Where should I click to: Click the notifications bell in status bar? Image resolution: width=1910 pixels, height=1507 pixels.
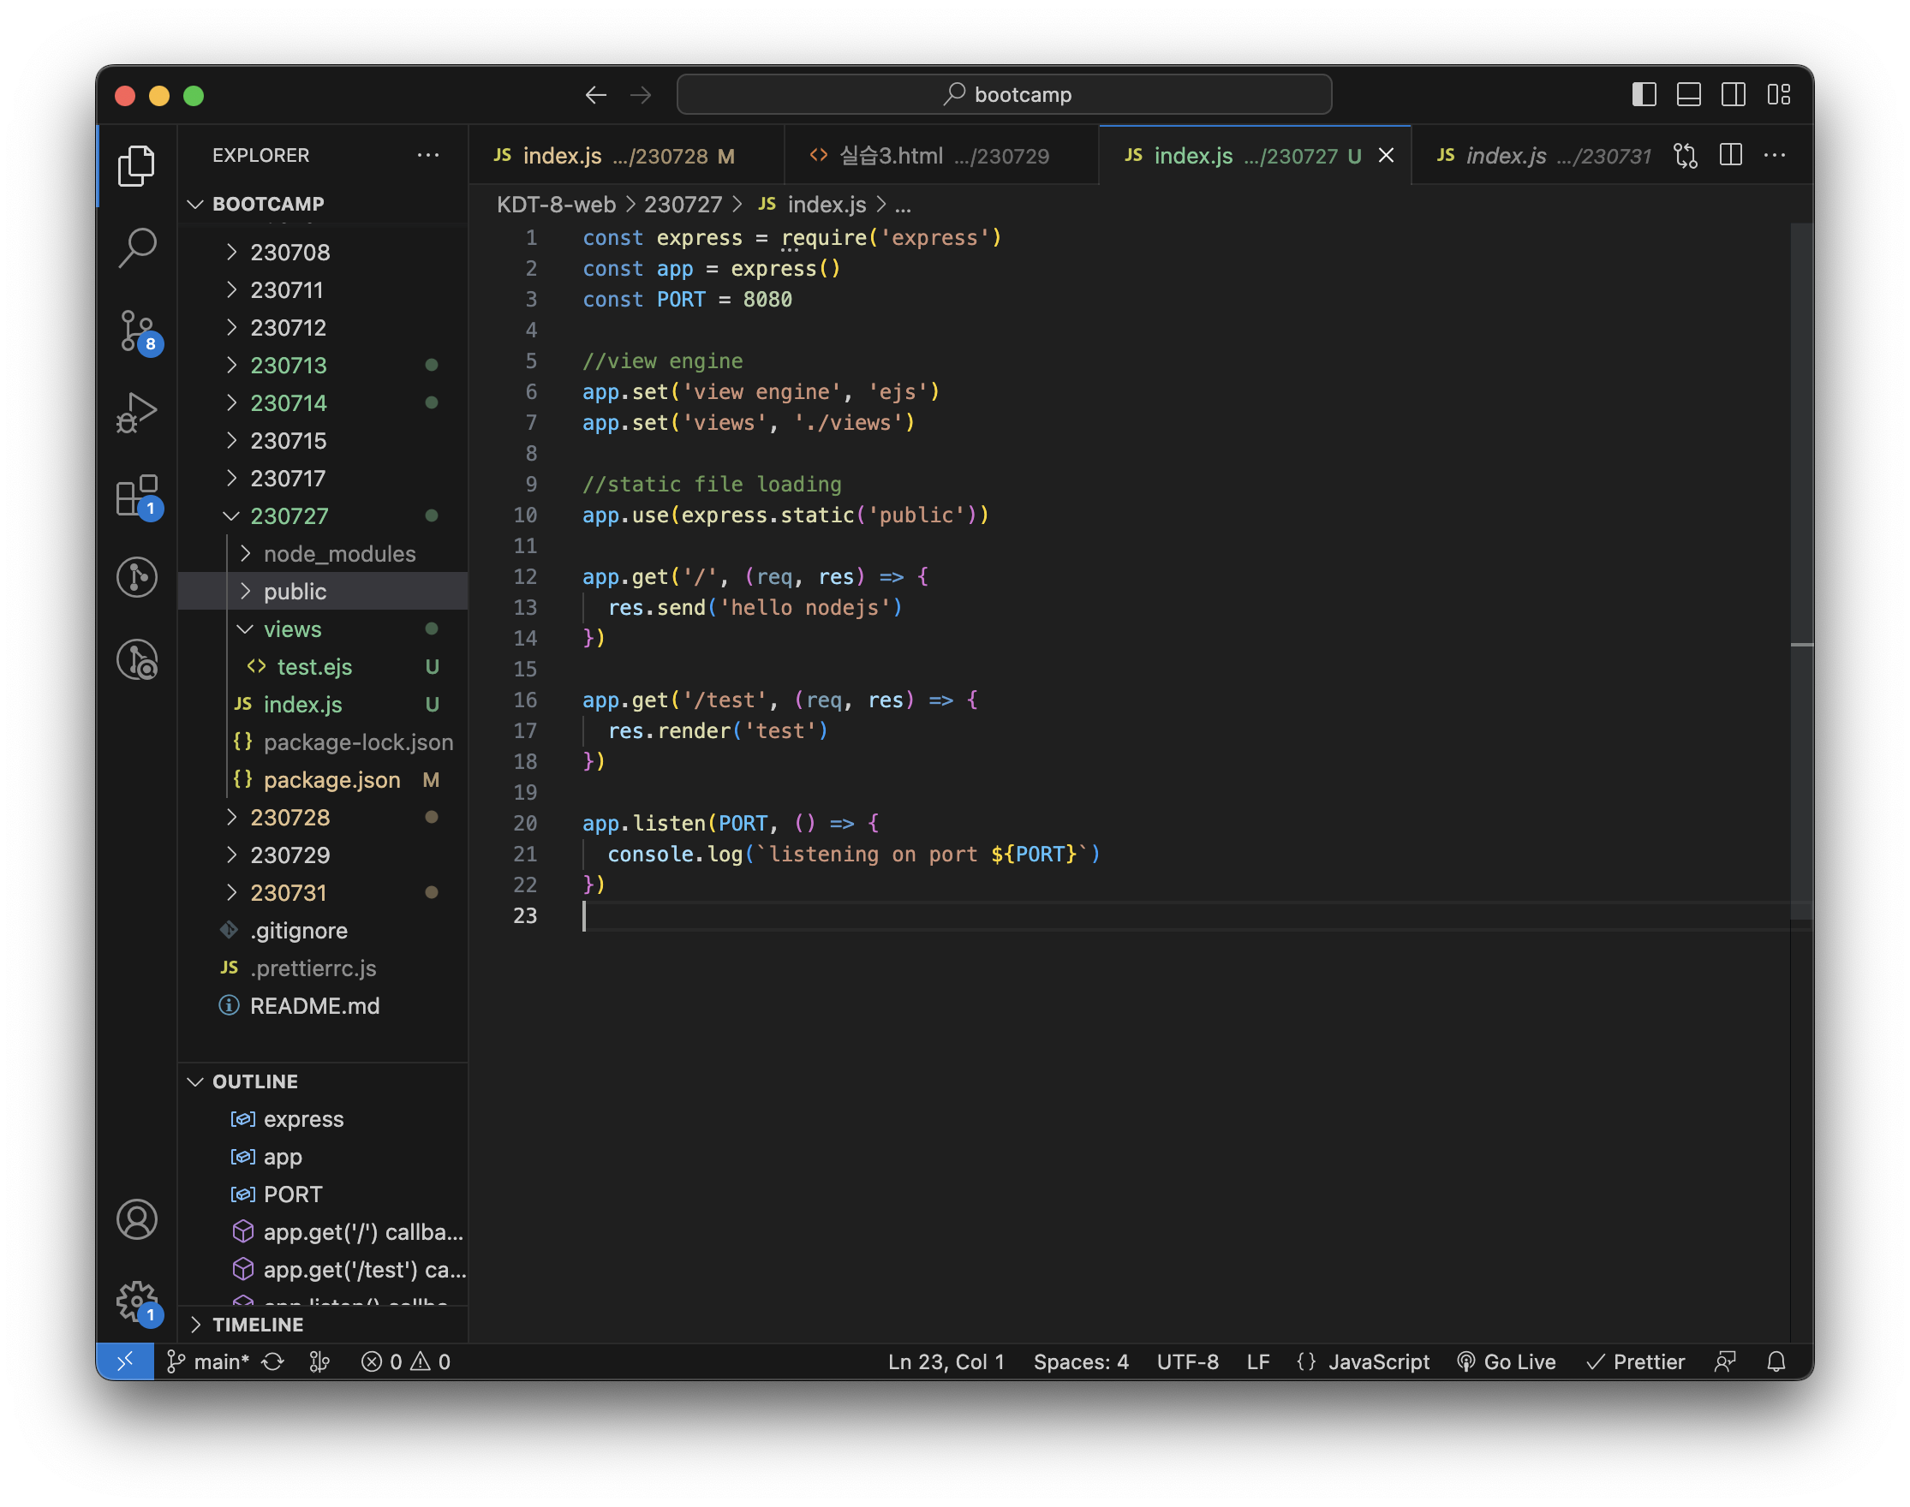point(1776,1361)
